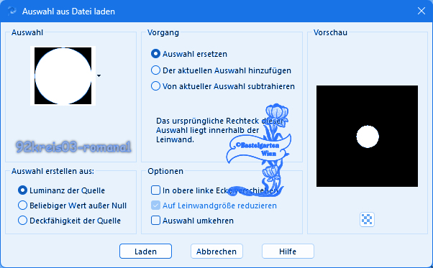Cancel with the Abbrechen button
The image size is (433, 268).
(216, 251)
